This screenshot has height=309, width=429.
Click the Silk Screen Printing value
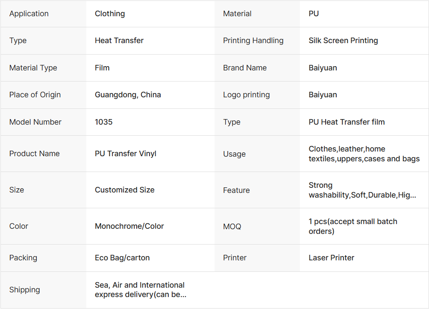[x=343, y=41]
